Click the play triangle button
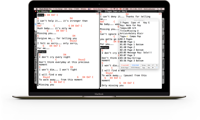 (x=153, y=68)
